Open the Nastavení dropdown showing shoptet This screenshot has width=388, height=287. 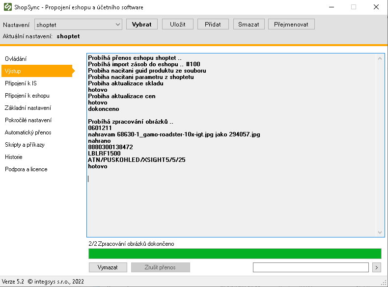tap(78, 25)
